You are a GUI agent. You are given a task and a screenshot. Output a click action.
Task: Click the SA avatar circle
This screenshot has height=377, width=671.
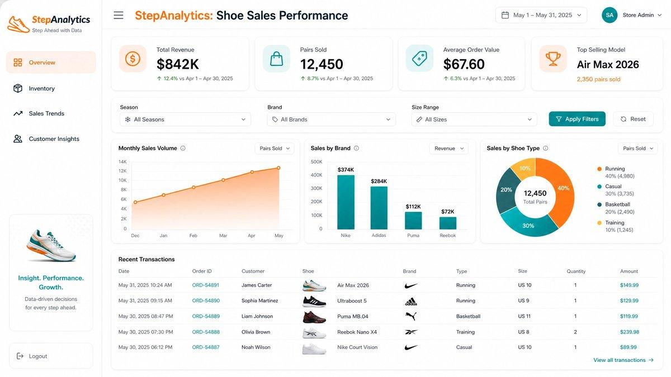[x=609, y=15]
